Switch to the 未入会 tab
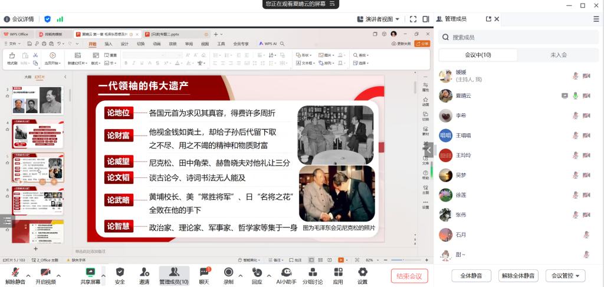The image size is (604, 287). [558, 55]
